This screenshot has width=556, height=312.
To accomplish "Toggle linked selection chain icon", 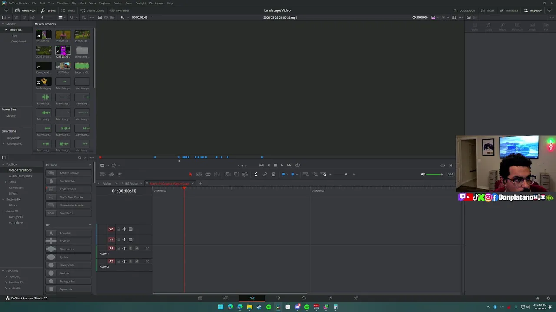I will point(265,174).
